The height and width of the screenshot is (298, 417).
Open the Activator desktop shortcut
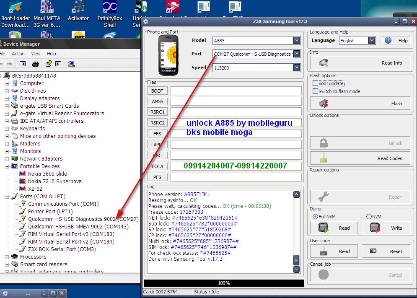(78, 10)
